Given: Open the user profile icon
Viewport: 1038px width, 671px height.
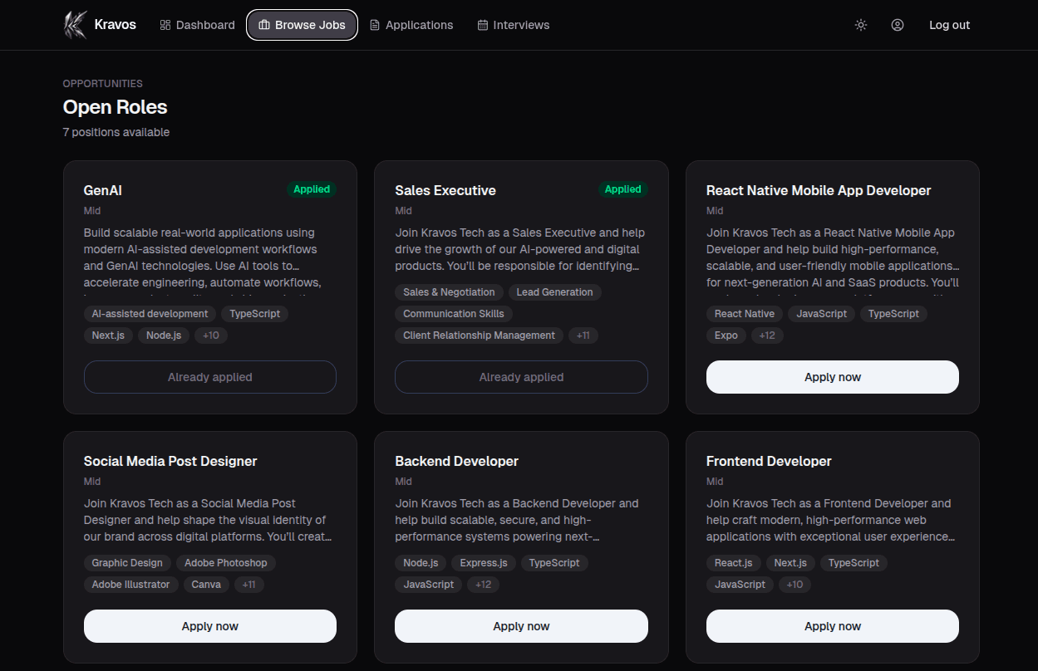Looking at the screenshot, I should click(x=898, y=25).
